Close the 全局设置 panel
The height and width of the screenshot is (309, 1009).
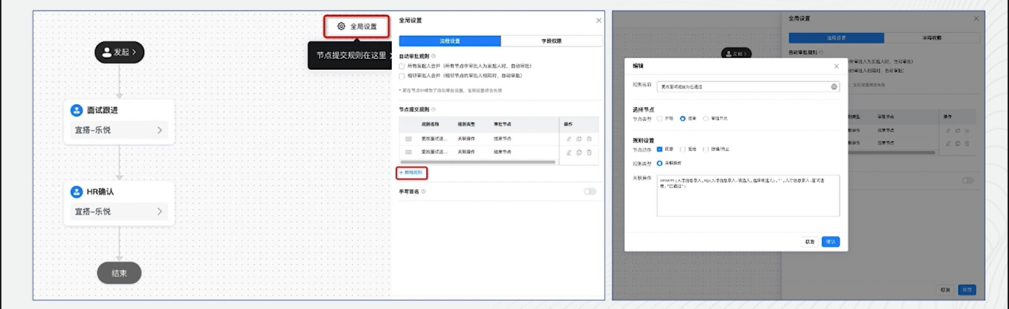coord(599,21)
